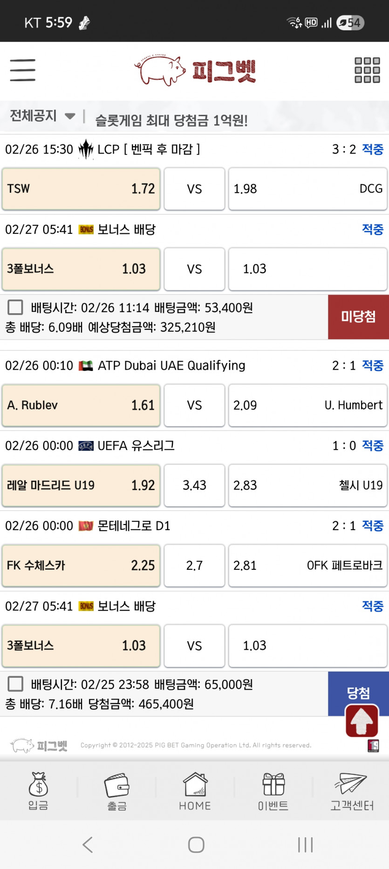Open the hamburger menu icon
This screenshot has height=869, width=389.
pos(23,70)
